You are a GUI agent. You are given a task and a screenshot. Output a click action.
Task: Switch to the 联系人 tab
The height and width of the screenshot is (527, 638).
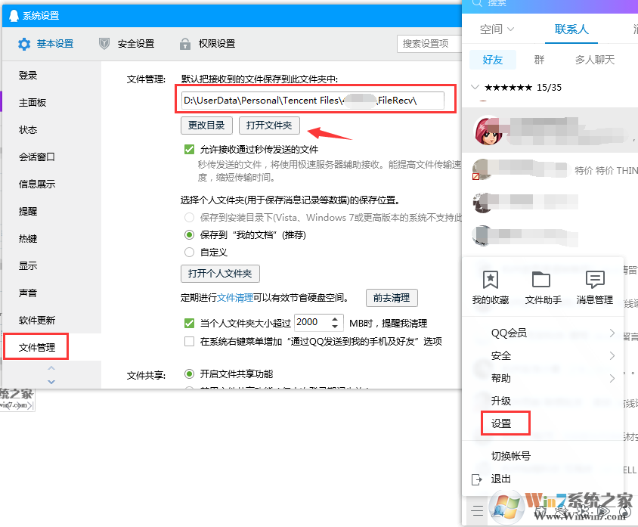click(x=571, y=29)
